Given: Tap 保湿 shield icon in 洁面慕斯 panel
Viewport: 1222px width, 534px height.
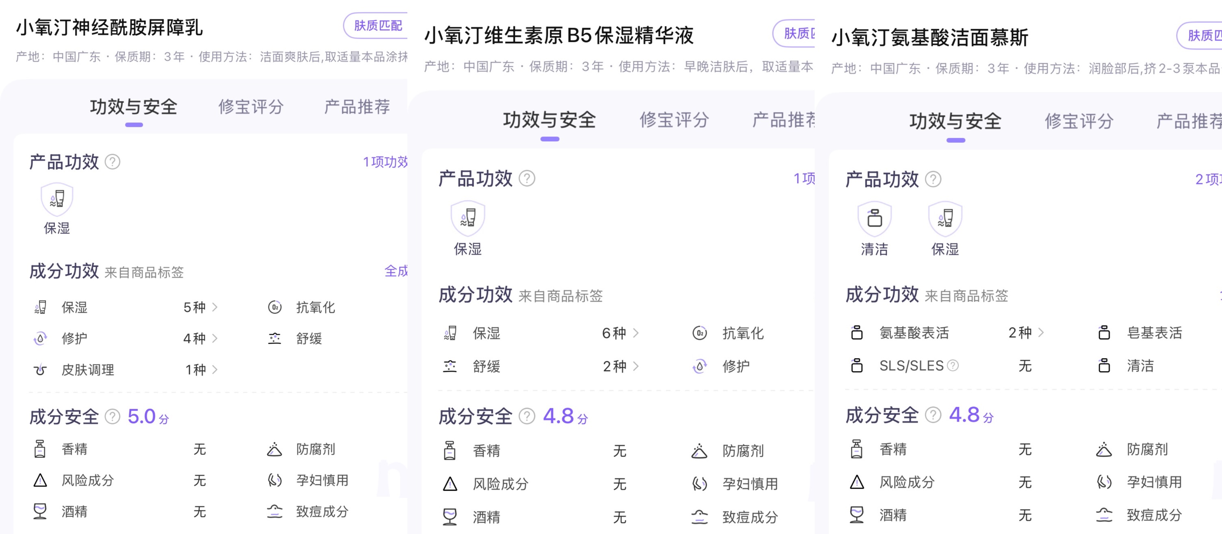Looking at the screenshot, I should pyautogui.click(x=945, y=219).
